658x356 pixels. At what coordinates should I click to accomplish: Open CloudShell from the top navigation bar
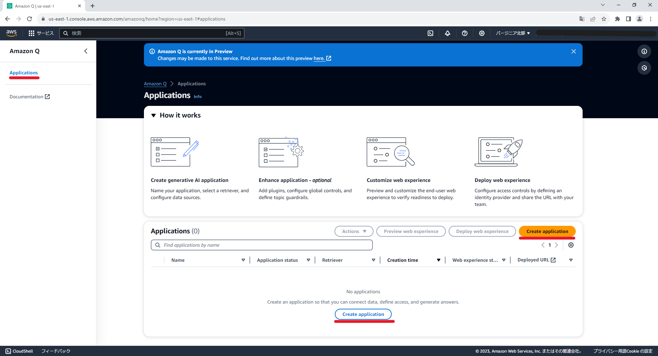[x=430, y=33]
